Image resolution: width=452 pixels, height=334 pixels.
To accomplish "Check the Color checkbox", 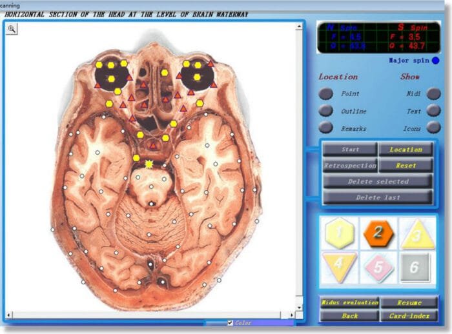I will pos(231,323).
